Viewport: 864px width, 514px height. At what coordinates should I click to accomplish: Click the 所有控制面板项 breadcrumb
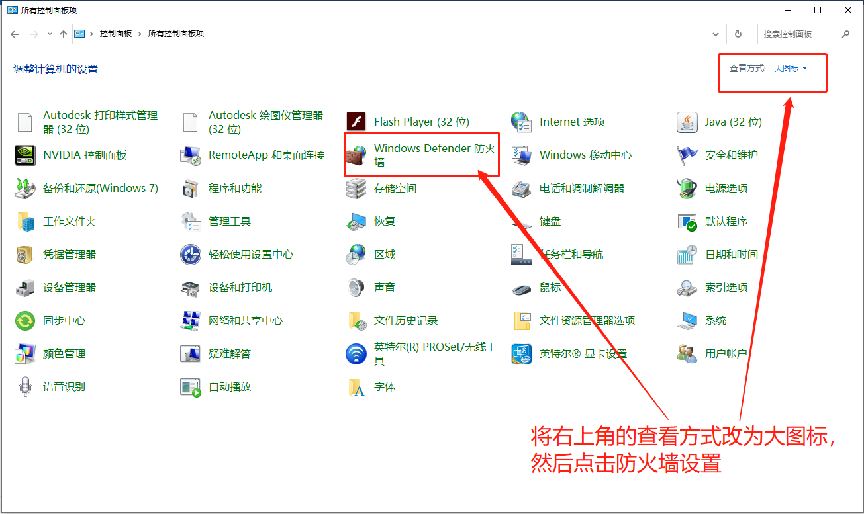(176, 34)
